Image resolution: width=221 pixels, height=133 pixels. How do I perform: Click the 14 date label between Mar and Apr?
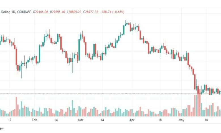coord(102,120)
